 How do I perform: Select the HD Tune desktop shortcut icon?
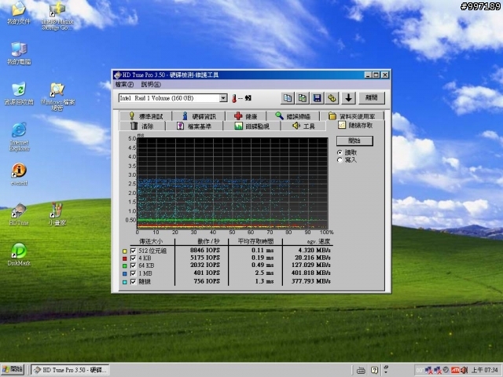click(19, 214)
